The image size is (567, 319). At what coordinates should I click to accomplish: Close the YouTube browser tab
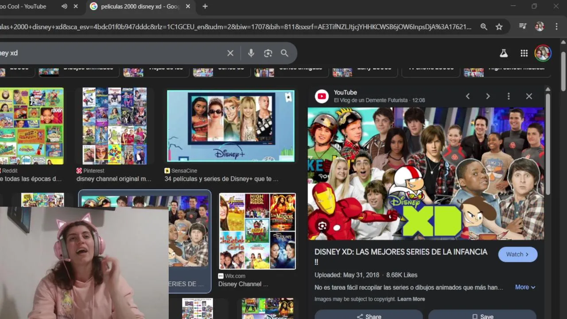(76, 6)
